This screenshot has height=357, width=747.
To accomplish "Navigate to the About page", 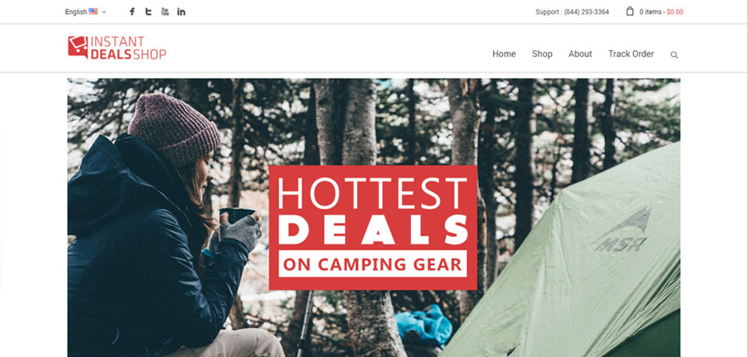I will (581, 54).
